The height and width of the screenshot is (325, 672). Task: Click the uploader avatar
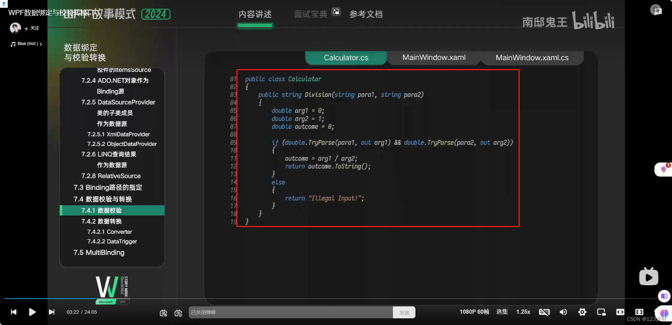15,28
